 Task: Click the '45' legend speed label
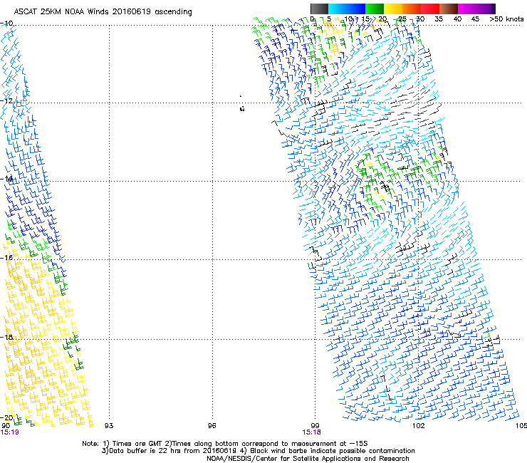coord(475,19)
